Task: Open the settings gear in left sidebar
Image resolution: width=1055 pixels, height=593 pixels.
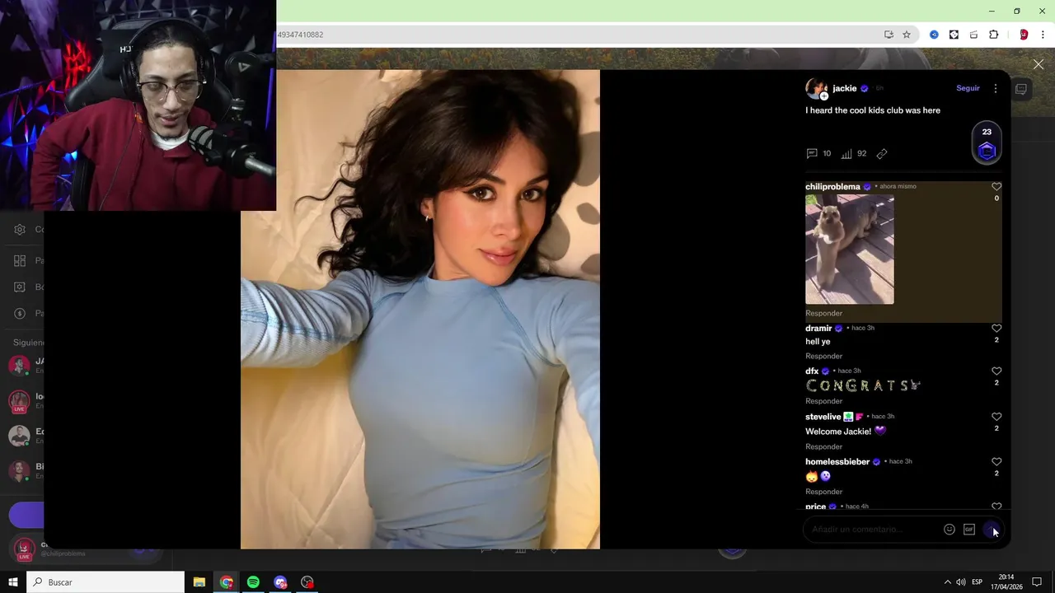Action: pos(20,230)
